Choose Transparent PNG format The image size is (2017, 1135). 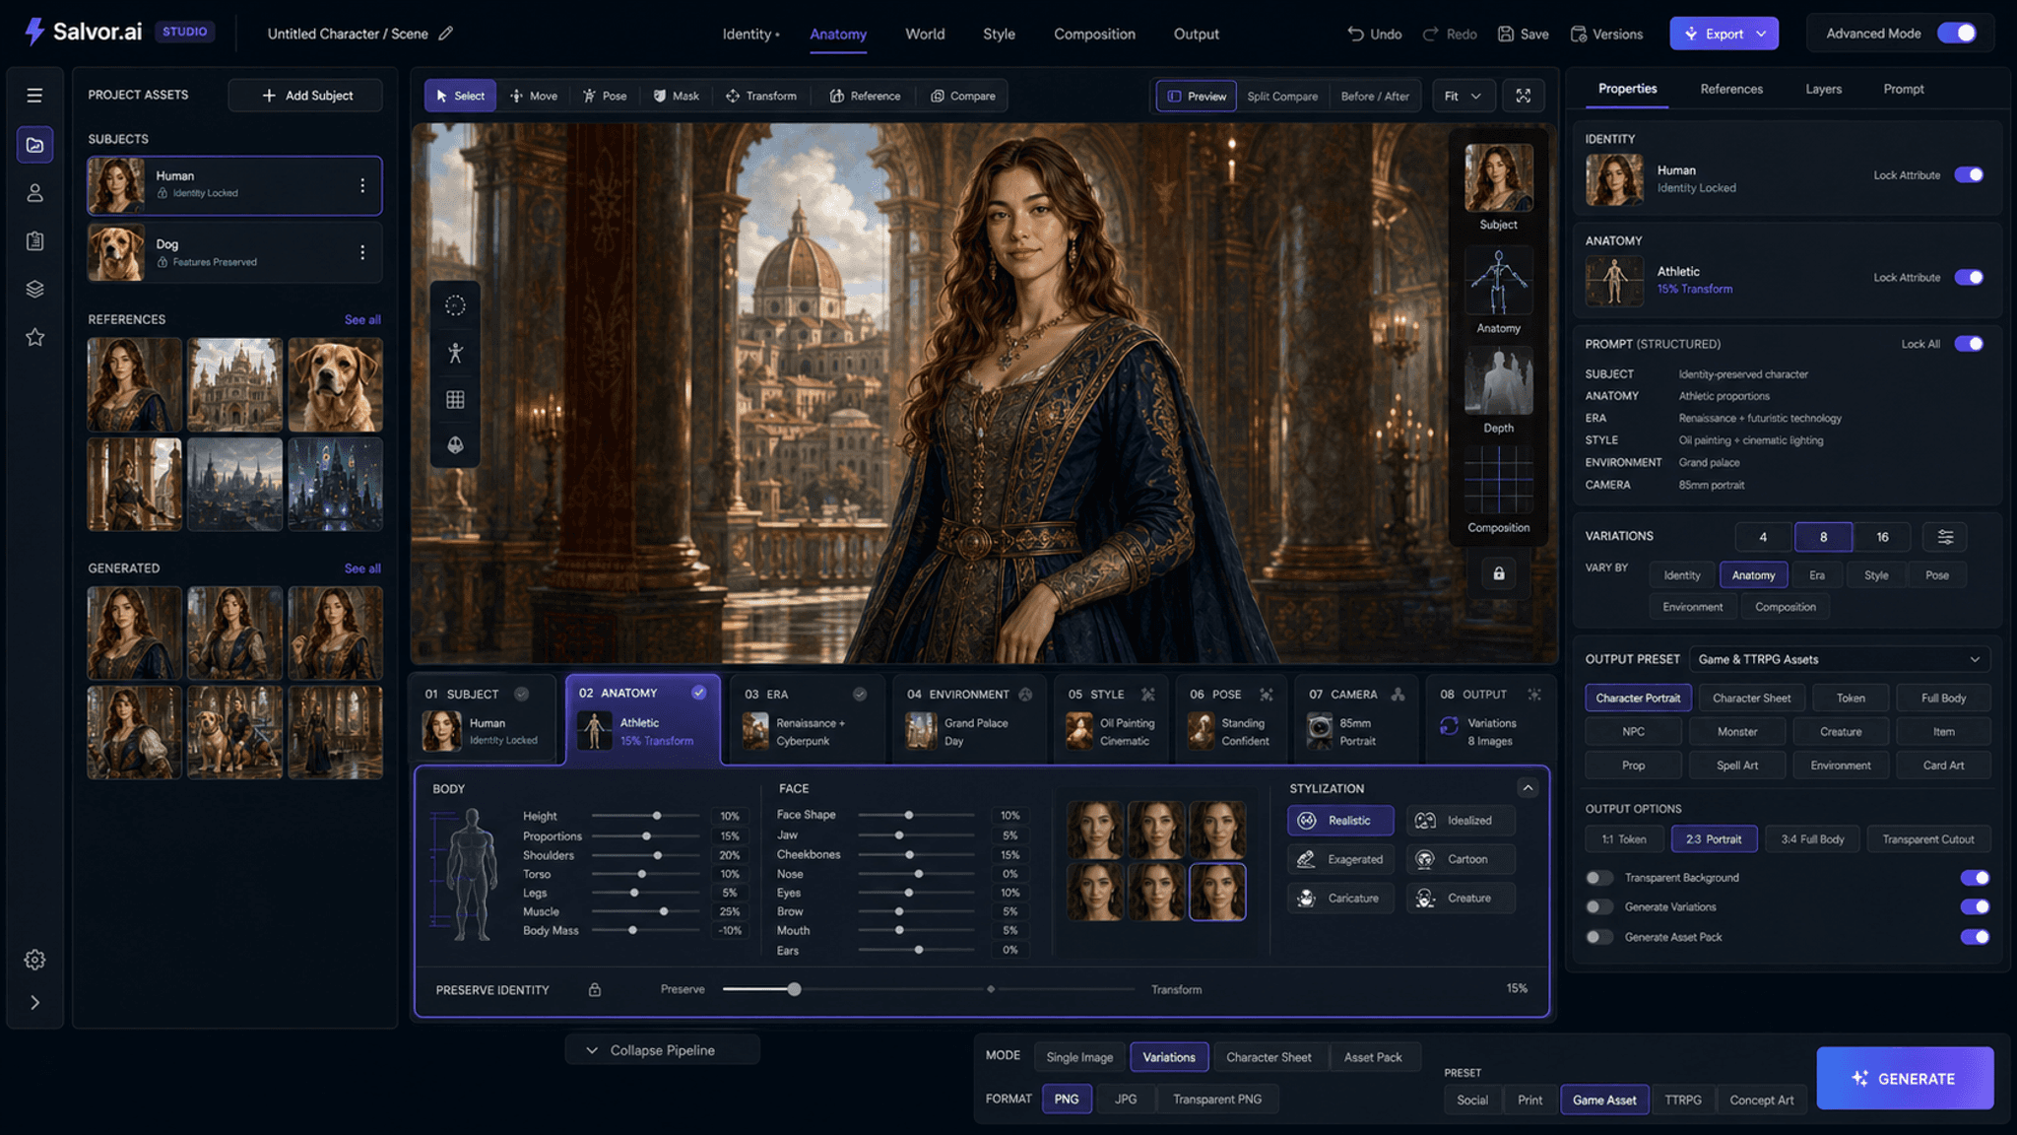(1216, 1100)
